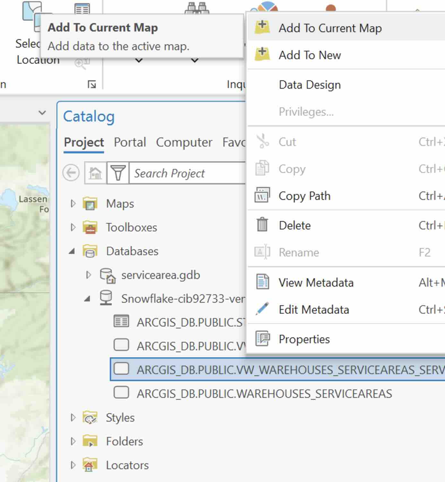This screenshot has height=482, width=445.
Task: Switch to the Portal tab
Action: coord(130,142)
